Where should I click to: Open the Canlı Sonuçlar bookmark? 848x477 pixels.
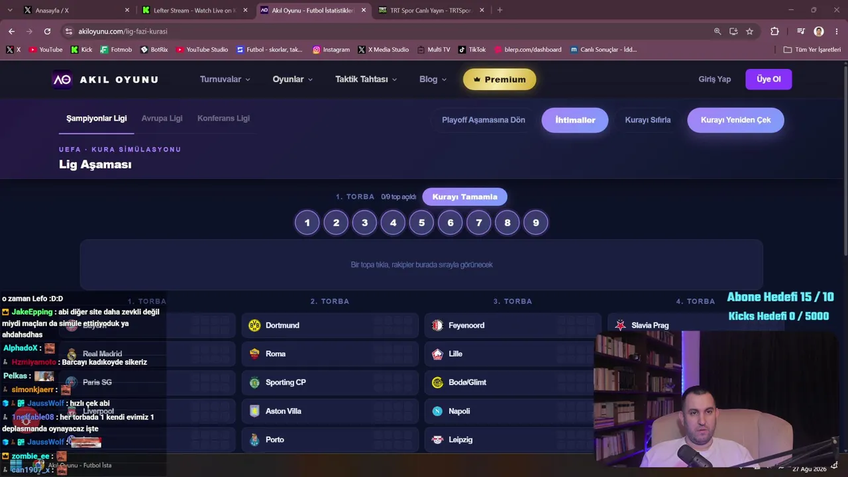[x=604, y=50]
